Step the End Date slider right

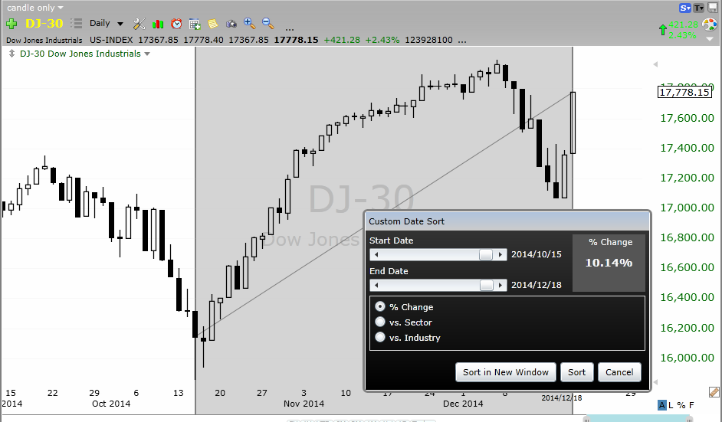[x=500, y=286]
